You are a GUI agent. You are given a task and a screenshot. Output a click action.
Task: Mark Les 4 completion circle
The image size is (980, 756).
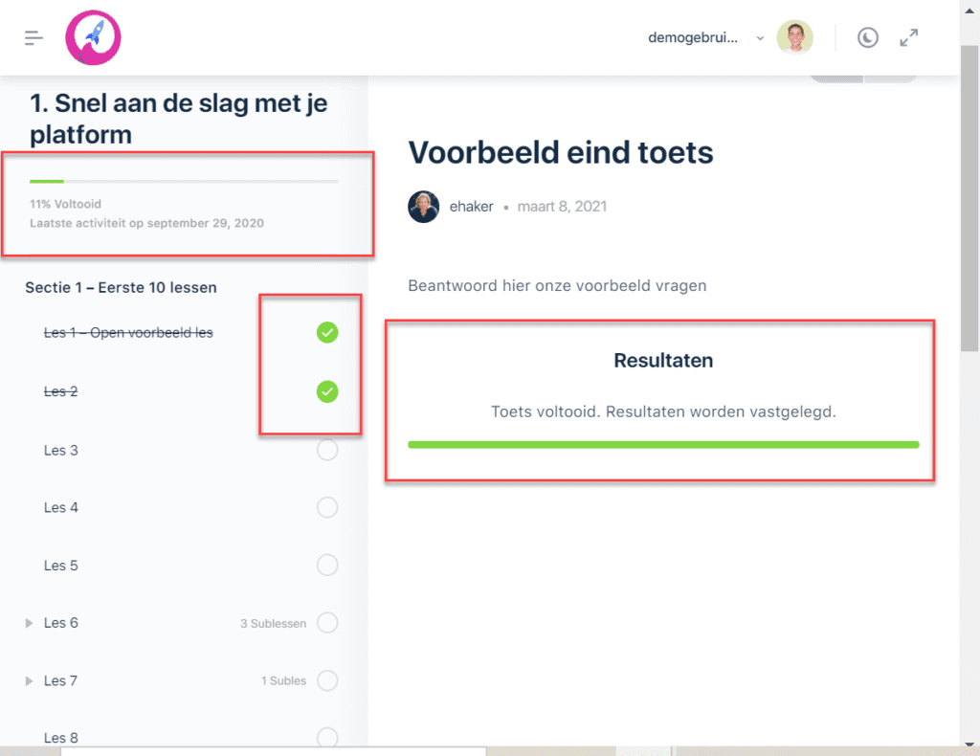[x=327, y=507]
